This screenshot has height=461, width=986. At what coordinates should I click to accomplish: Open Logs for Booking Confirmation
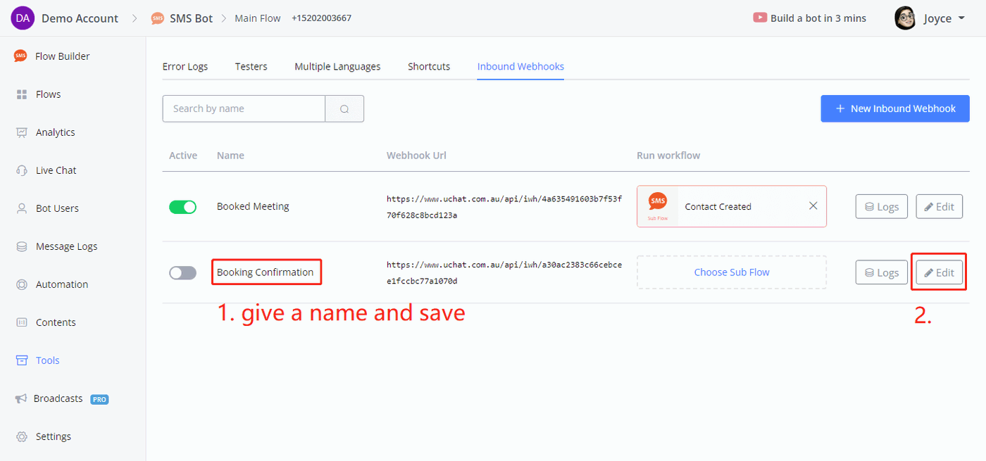tap(882, 272)
